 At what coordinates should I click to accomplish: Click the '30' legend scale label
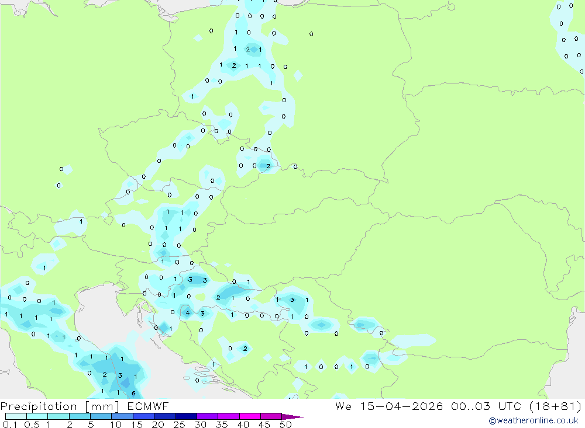click(201, 424)
